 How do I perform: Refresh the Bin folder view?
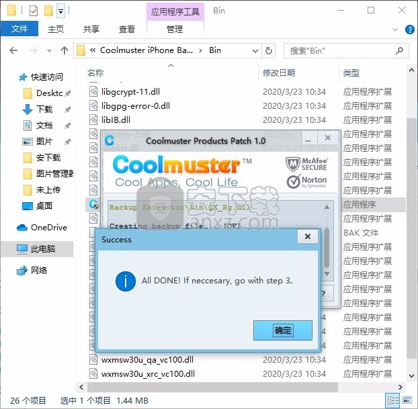269,50
